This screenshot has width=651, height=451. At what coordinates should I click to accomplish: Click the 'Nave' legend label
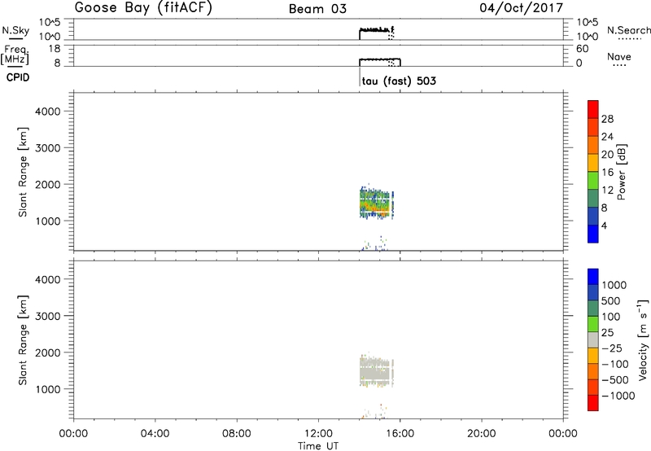click(619, 56)
